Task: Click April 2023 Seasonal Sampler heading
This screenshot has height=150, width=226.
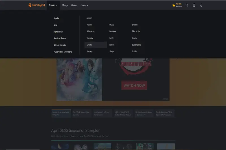Action: tap(75, 131)
